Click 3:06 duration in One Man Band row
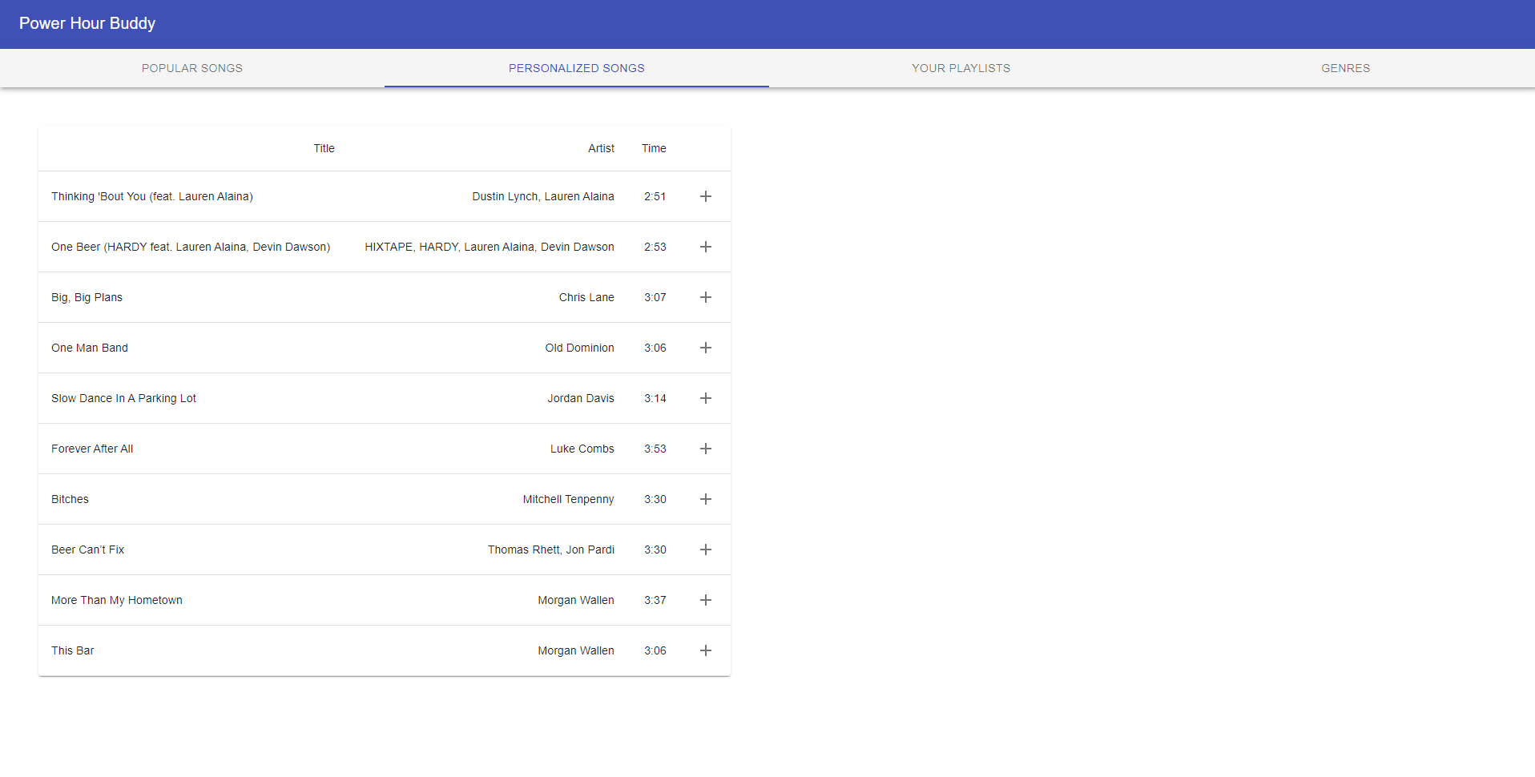This screenshot has height=777, width=1535. point(655,348)
